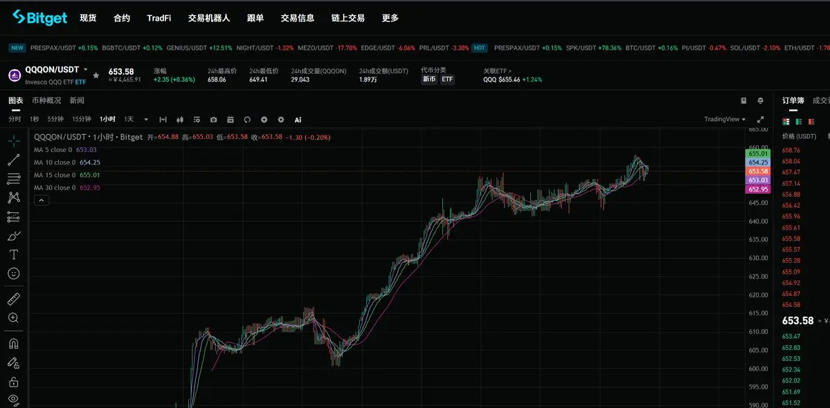Open the 跟单 navigation item
This screenshot has width=830, height=408.
(255, 18)
